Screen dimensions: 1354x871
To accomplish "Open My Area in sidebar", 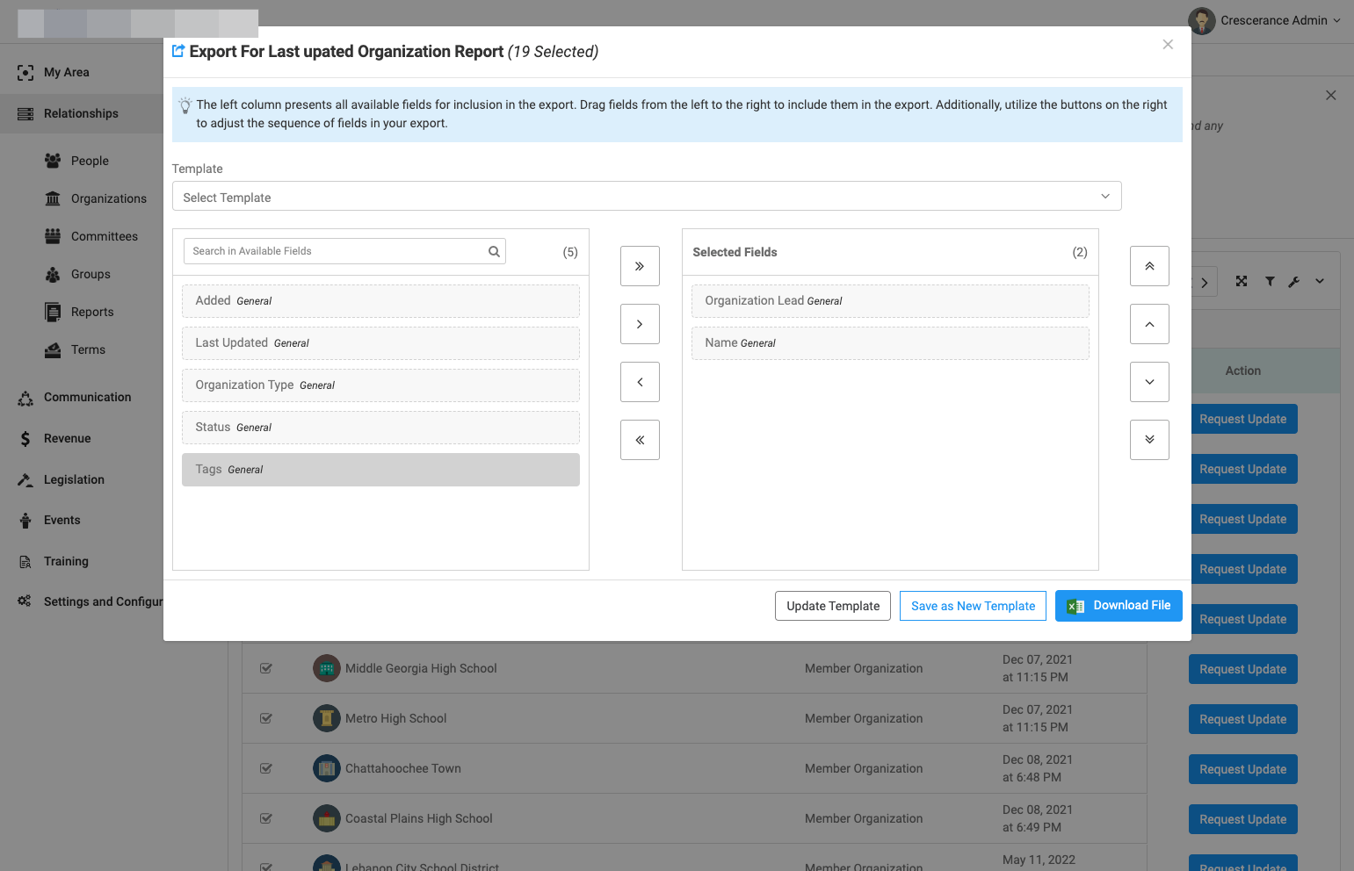I will pos(67,72).
